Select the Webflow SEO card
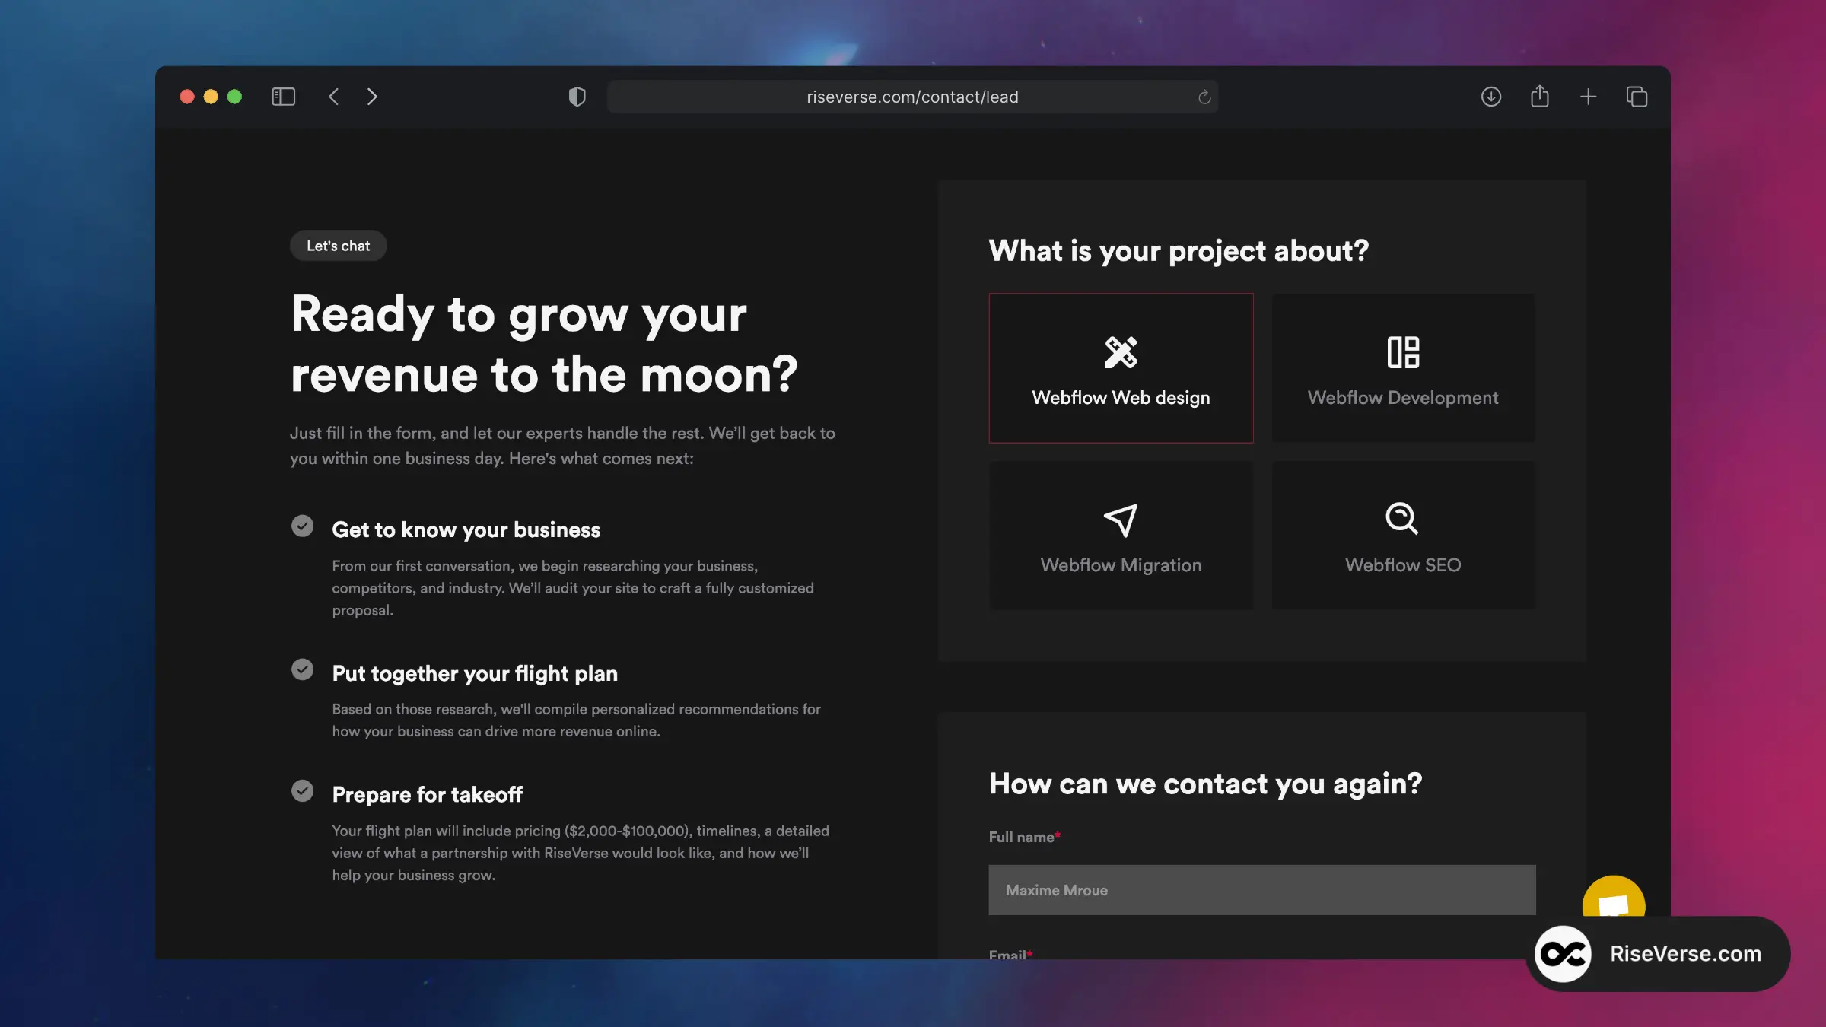 pos(1403,536)
